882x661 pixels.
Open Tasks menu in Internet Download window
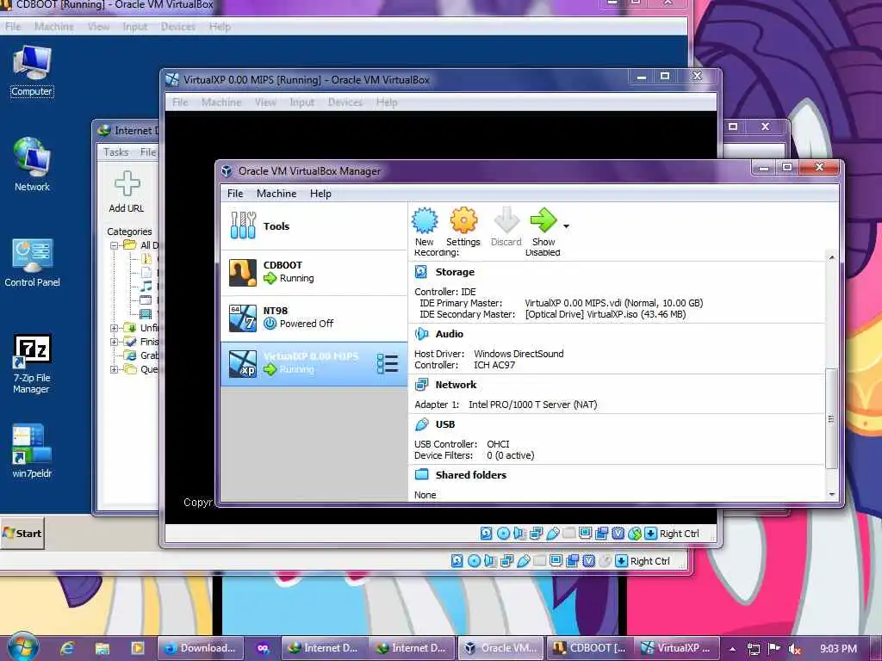pos(116,151)
